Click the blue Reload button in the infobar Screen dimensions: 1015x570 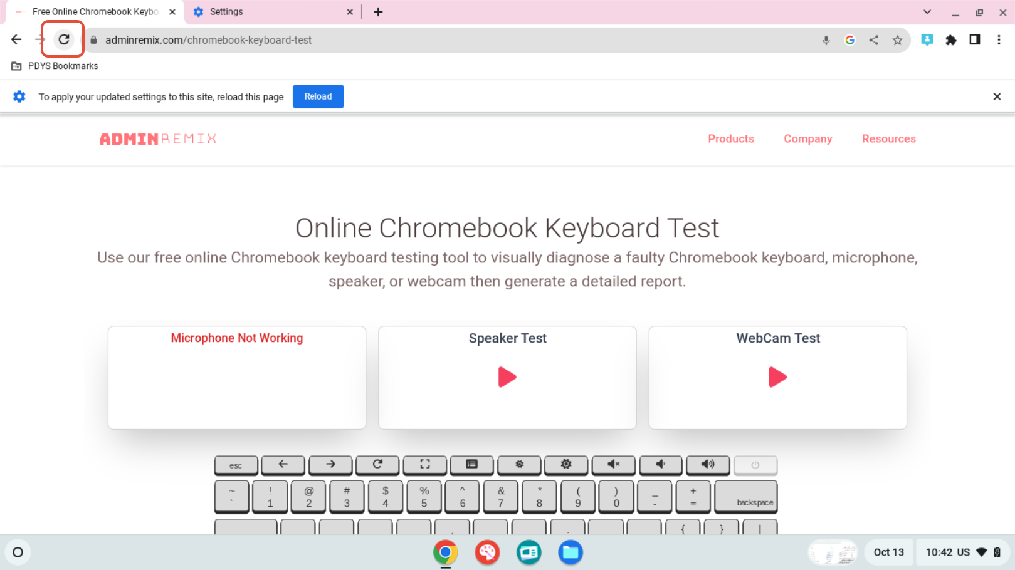tap(318, 96)
